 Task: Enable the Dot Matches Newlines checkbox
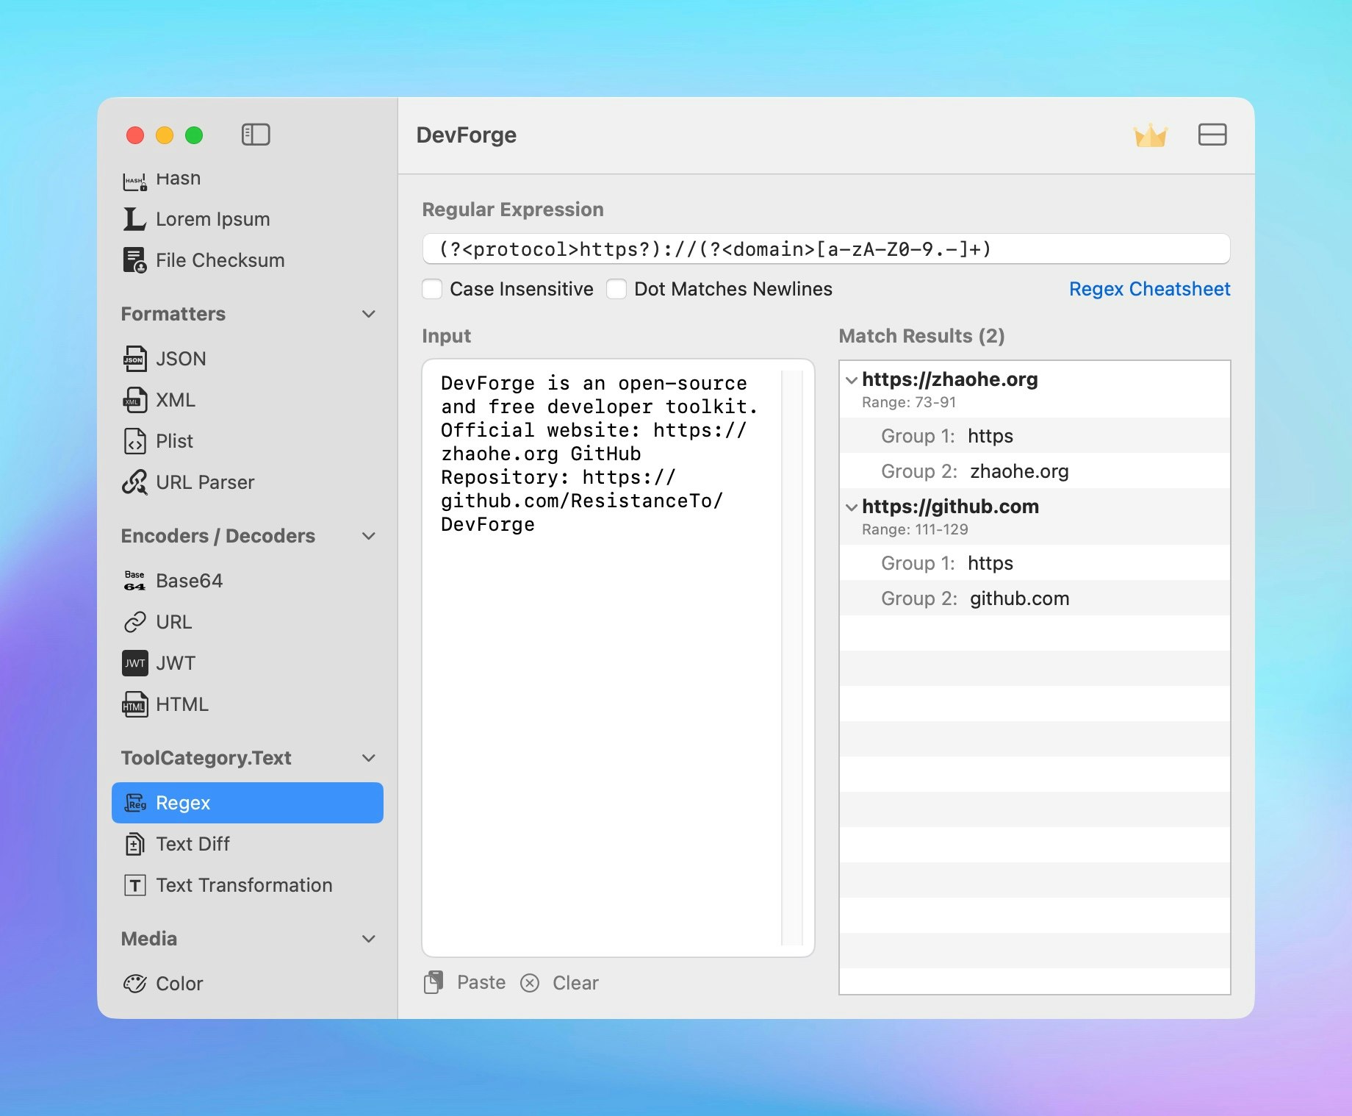(616, 289)
